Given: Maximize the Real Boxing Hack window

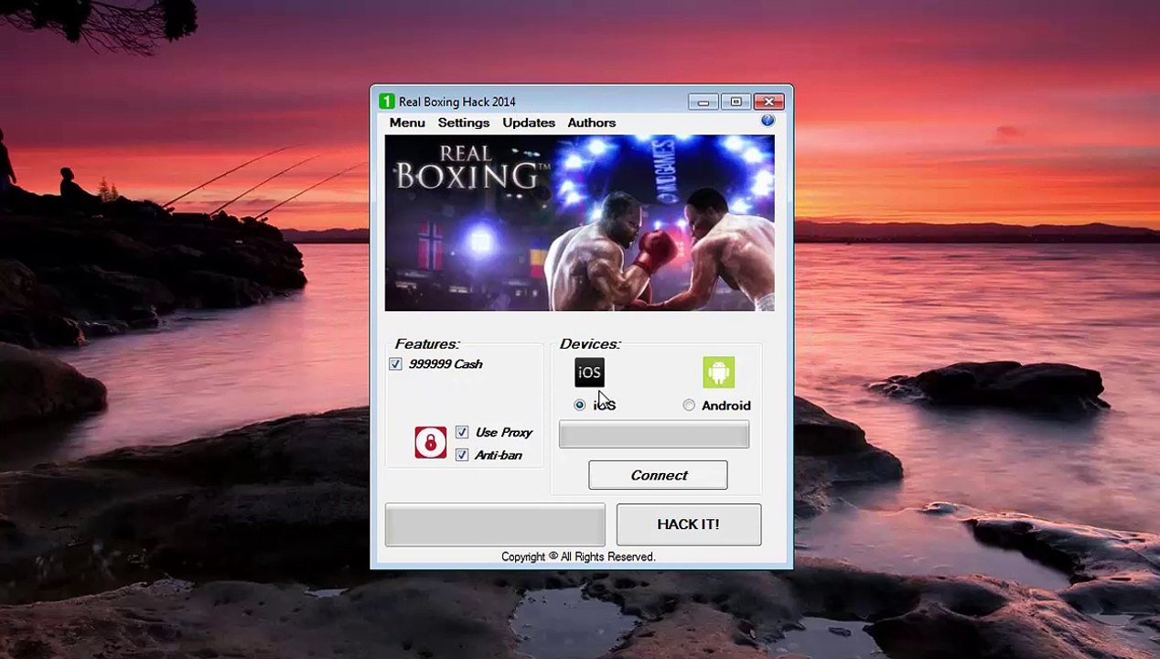Looking at the screenshot, I should coord(736,102).
